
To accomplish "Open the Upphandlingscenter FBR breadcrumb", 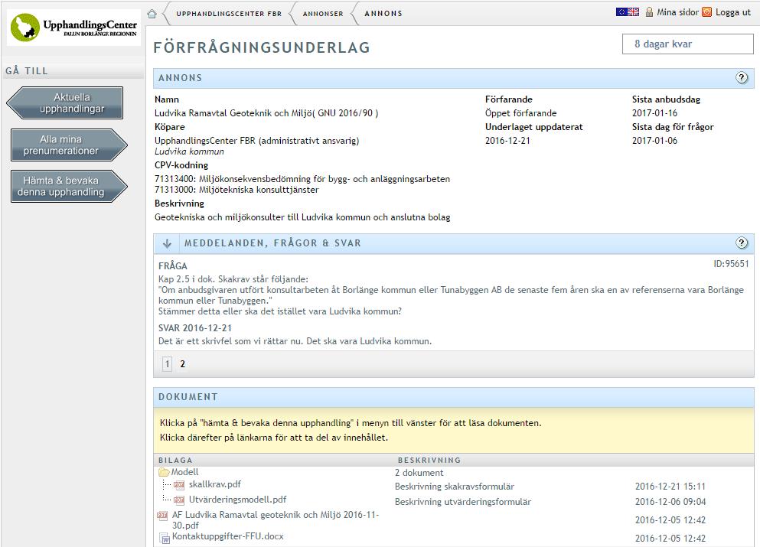I will [x=229, y=14].
